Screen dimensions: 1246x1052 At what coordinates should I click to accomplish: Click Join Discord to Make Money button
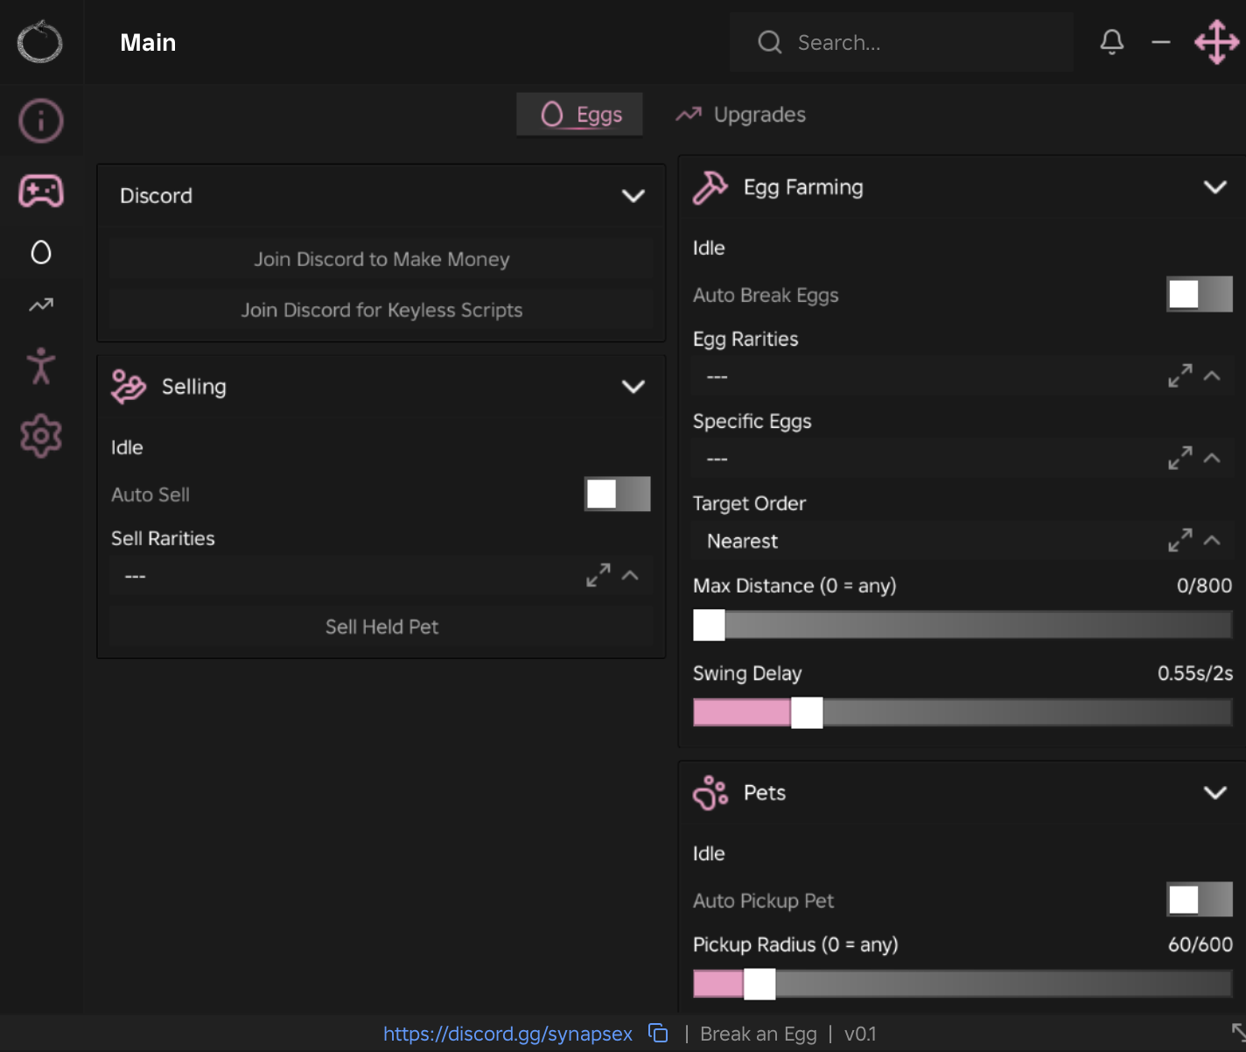coord(381,259)
